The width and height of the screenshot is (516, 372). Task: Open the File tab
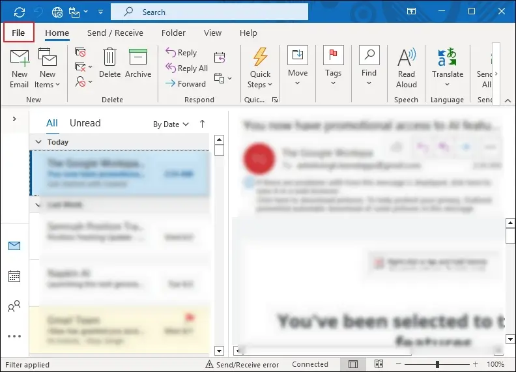point(18,33)
